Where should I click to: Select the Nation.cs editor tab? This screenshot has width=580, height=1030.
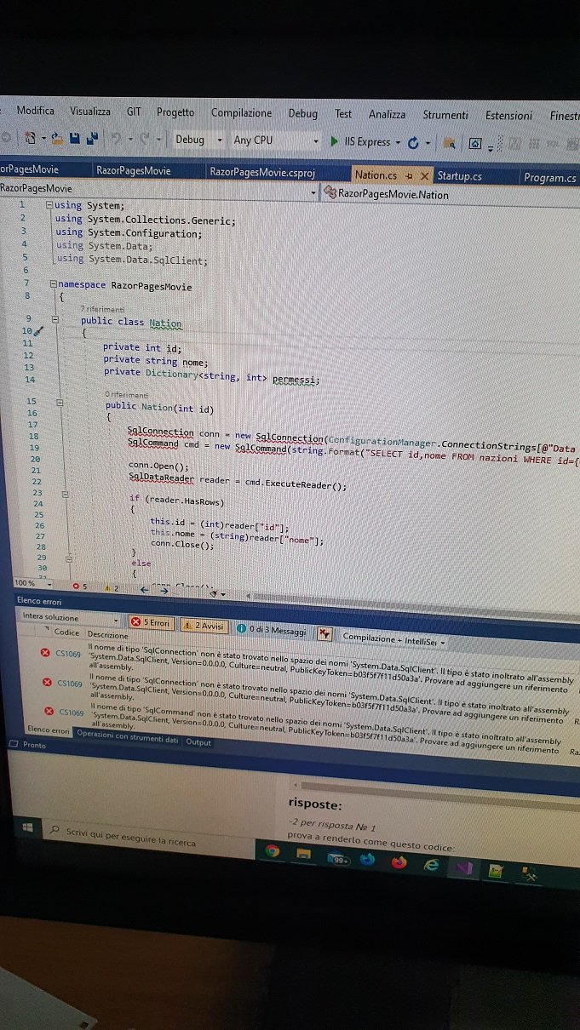[376, 175]
